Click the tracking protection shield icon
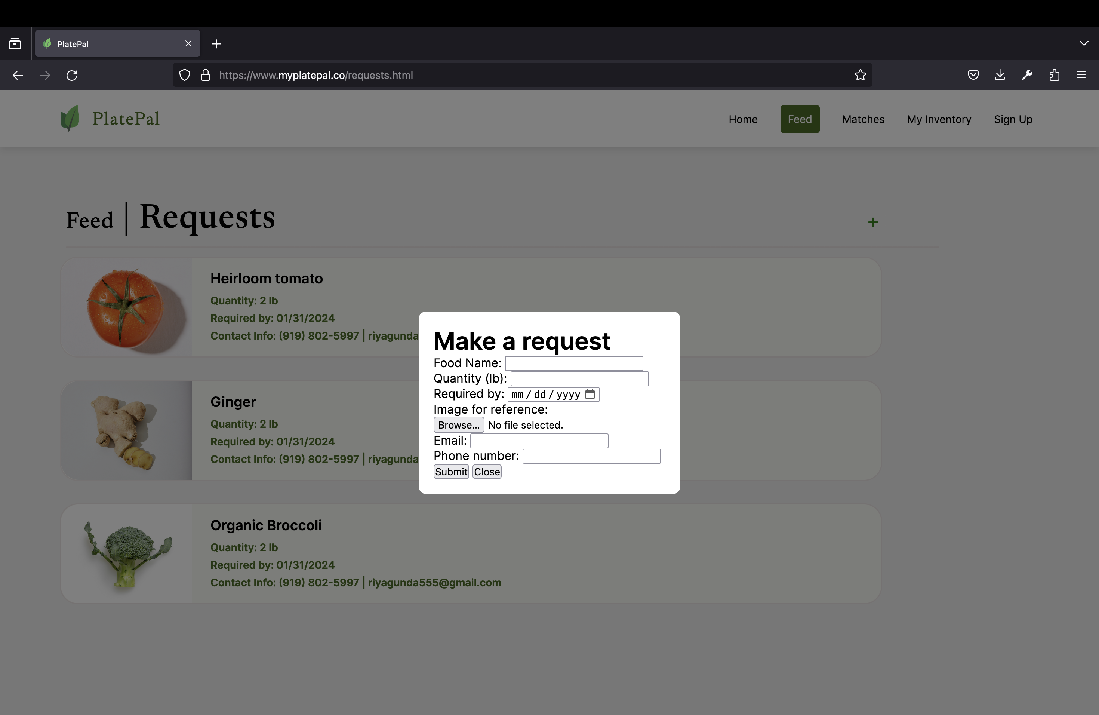Image resolution: width=1099 pixels, height=715 pixels. coord(184,75)
